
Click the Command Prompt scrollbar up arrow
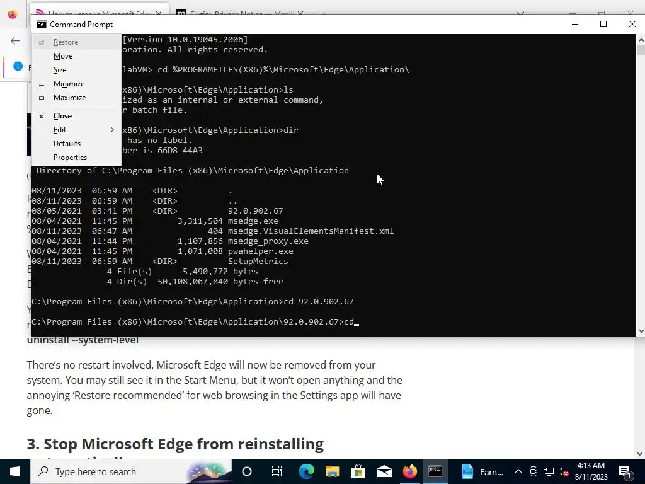(641, 40)
